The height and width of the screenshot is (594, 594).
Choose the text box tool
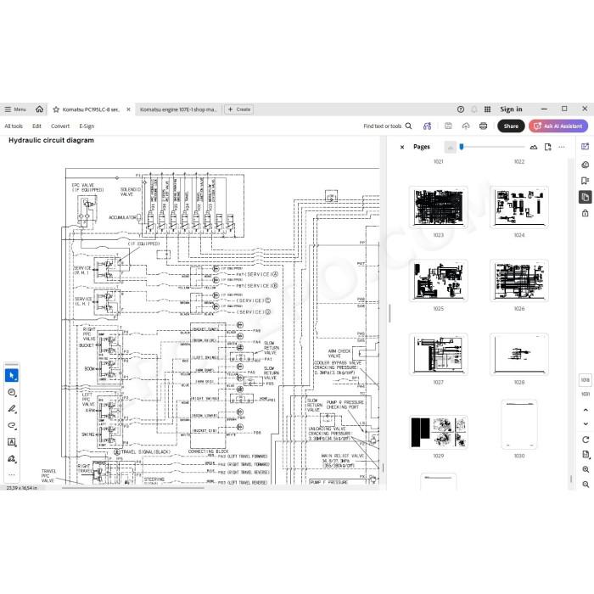click(x=12, y=442)
